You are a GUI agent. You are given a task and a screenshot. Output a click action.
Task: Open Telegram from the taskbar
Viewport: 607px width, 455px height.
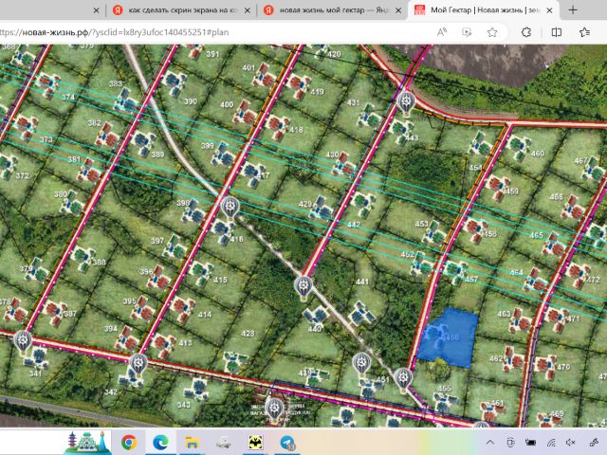coord(286,443)
